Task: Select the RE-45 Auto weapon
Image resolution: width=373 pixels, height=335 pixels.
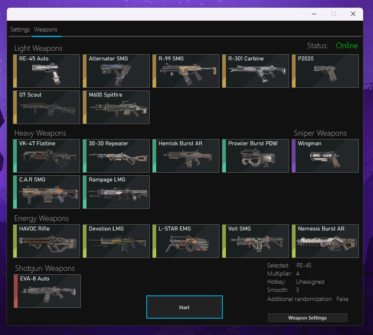Action: pyautogui.click(x=47, y=71)
